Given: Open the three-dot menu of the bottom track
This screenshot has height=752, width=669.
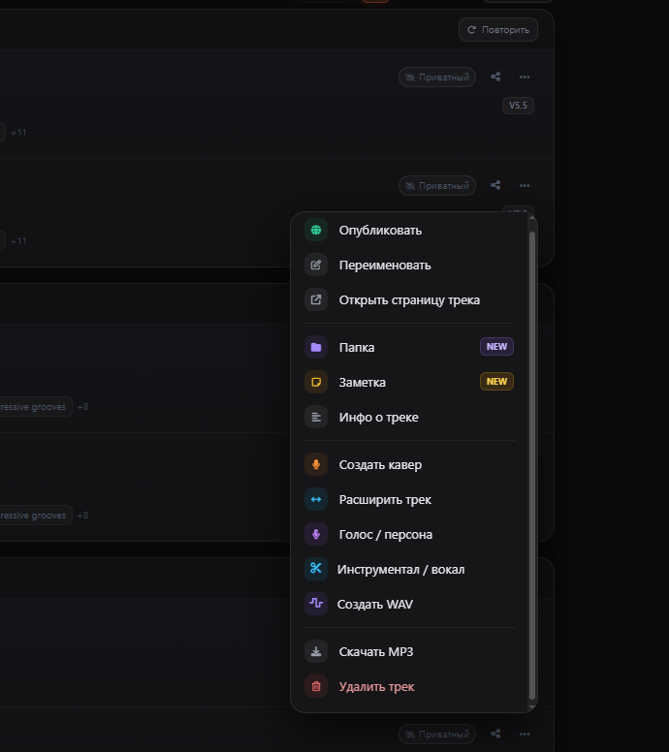Looking at the screenshot, I should (x=525, y=735).
